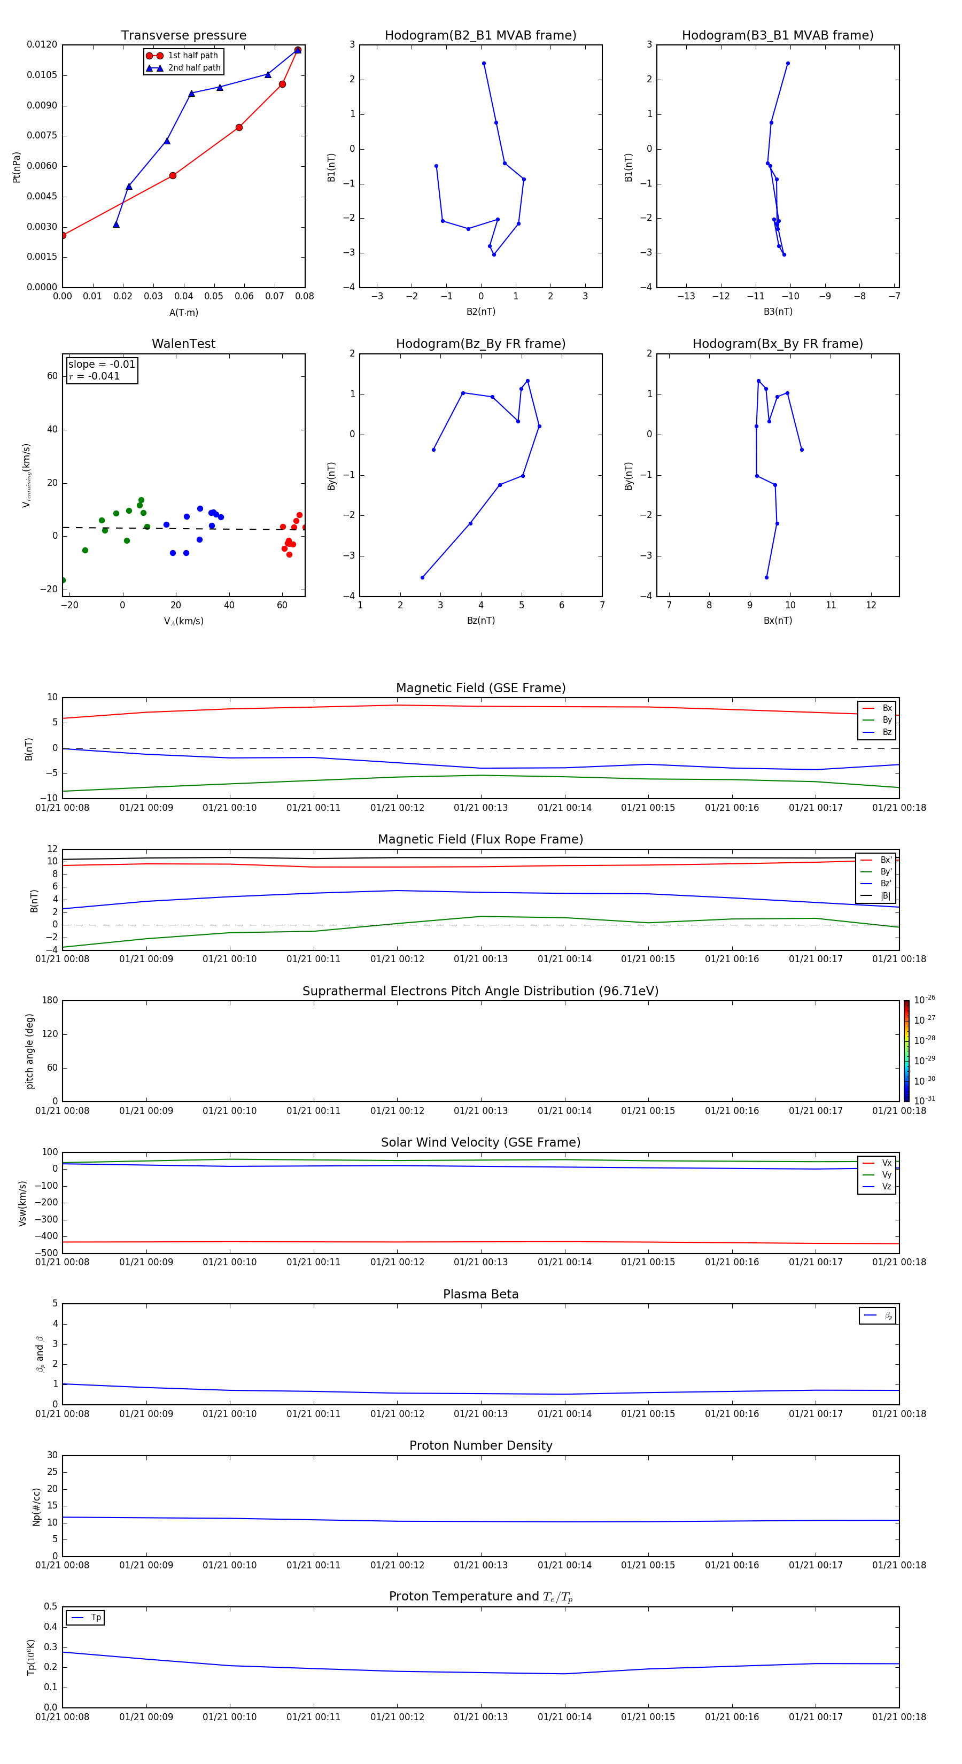Click the 'Bx(nT)' x-axis label
Screen dimensions: 962x1764
pyautogui.click(x=778, y=621)
